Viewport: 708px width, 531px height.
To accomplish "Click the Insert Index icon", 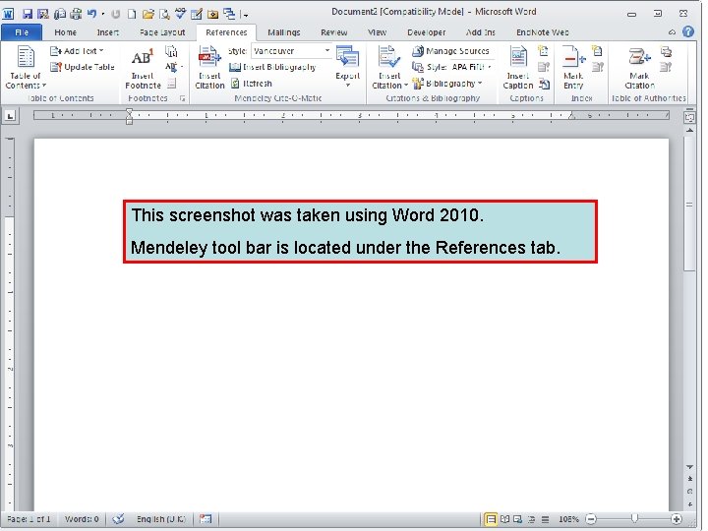I will point(598,50).
